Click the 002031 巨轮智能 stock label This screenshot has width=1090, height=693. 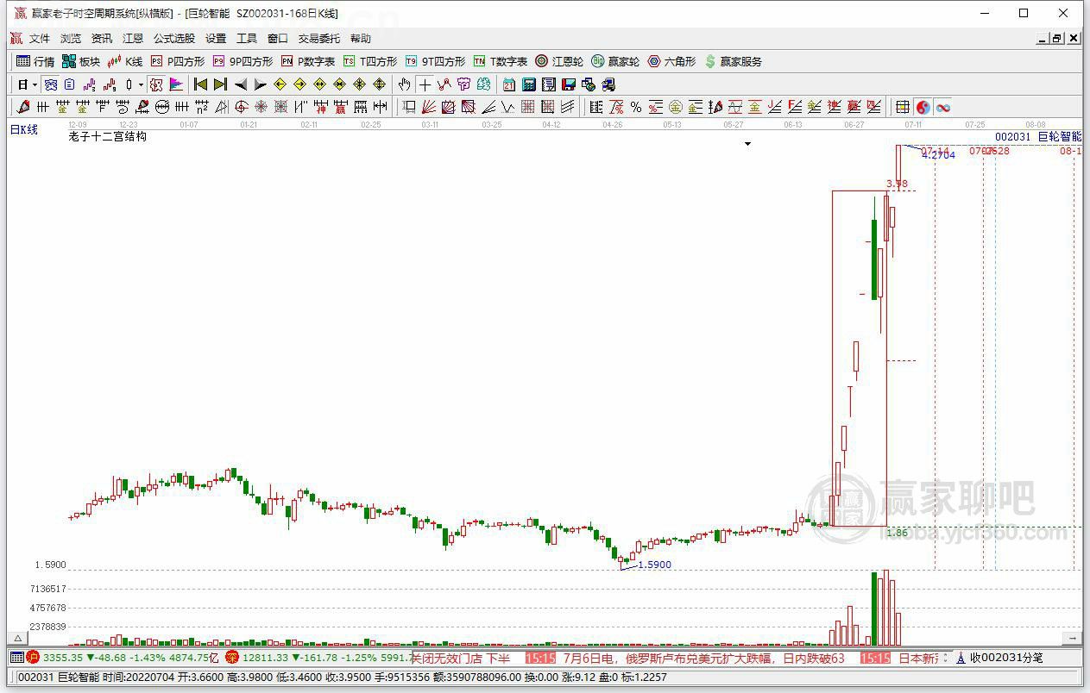(x=1038, y=137)
